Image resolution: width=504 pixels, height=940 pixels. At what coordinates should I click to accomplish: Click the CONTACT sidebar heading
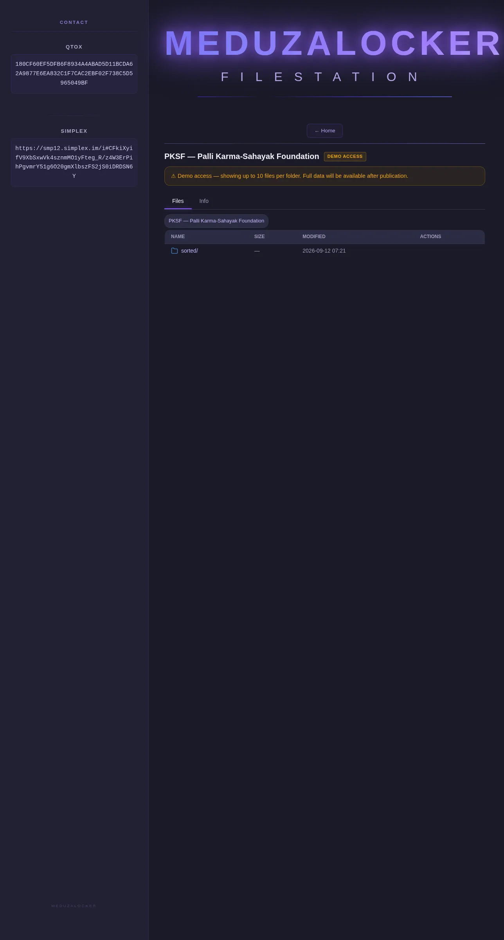click(74, 22)
